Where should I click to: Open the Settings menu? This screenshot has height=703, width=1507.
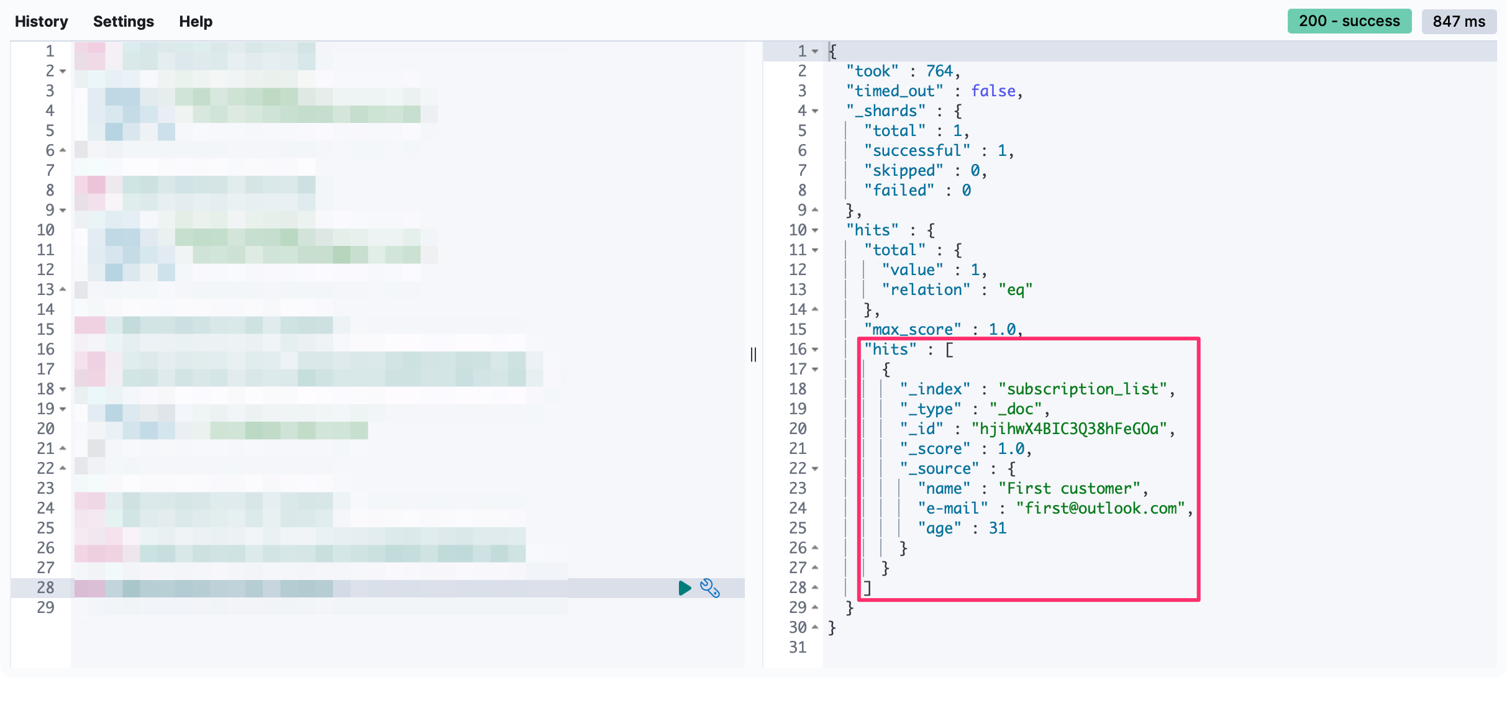(123, 21)
